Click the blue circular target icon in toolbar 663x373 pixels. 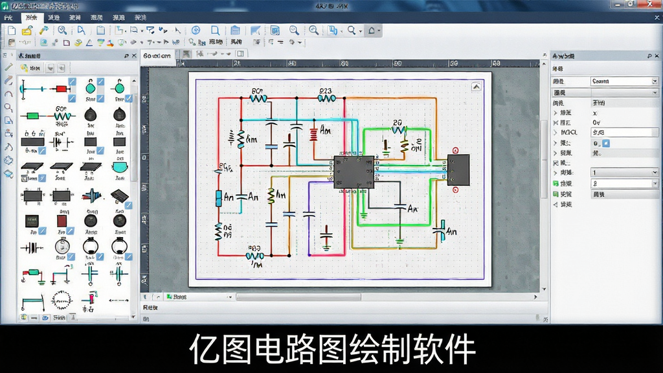[x=196, y=30]
